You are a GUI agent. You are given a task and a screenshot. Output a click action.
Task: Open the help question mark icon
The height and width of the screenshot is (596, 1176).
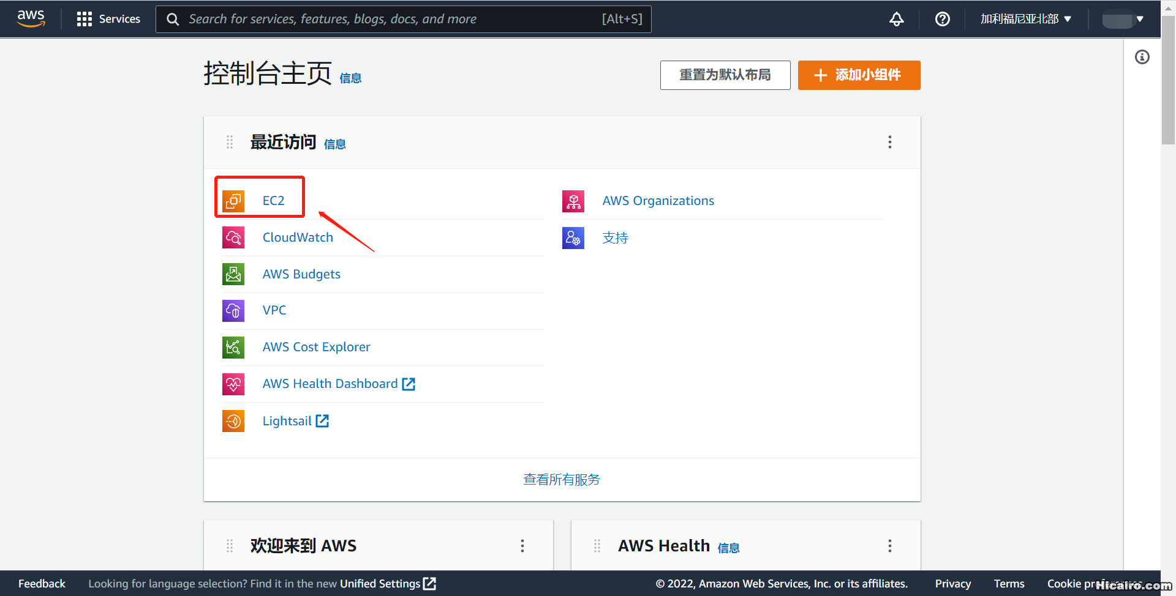[943, 19]
